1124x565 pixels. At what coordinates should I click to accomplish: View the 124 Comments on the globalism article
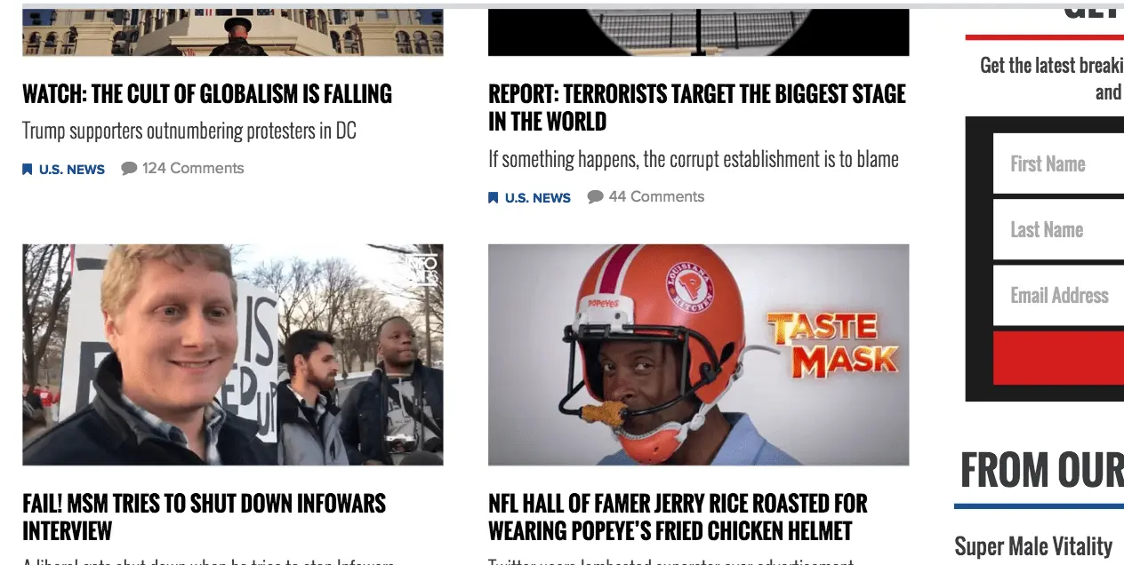pyautogui.click(x=193, y=168)
